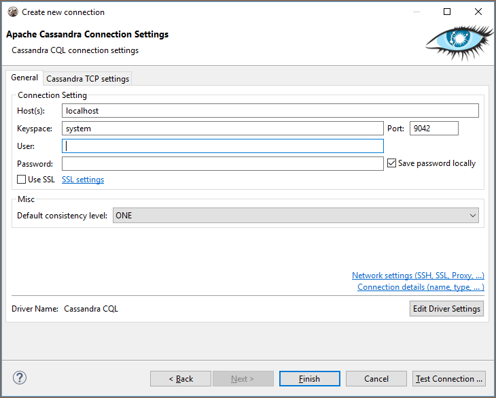Open the SSL settings link
496x398 pixels.
coord(83,180)
